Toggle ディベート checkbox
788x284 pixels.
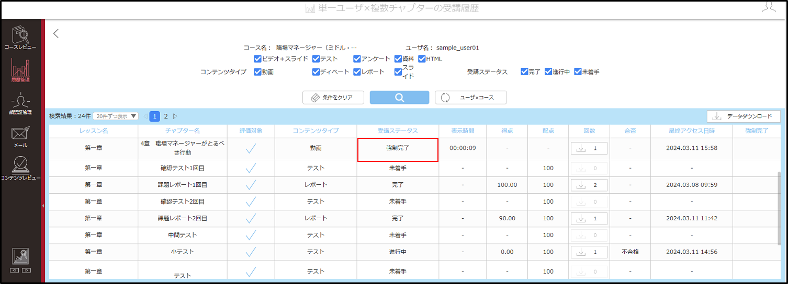tap(316, 72)
